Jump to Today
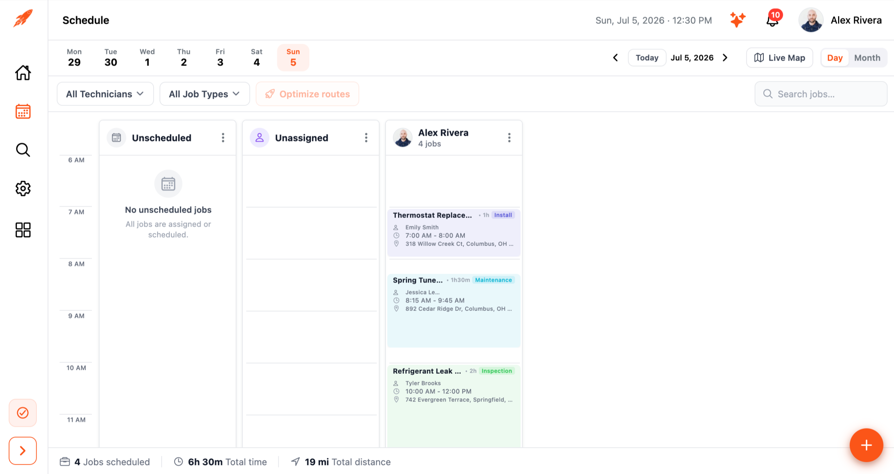Image resolution: width=894 pixels, height=474 pixels. point(647,58)
